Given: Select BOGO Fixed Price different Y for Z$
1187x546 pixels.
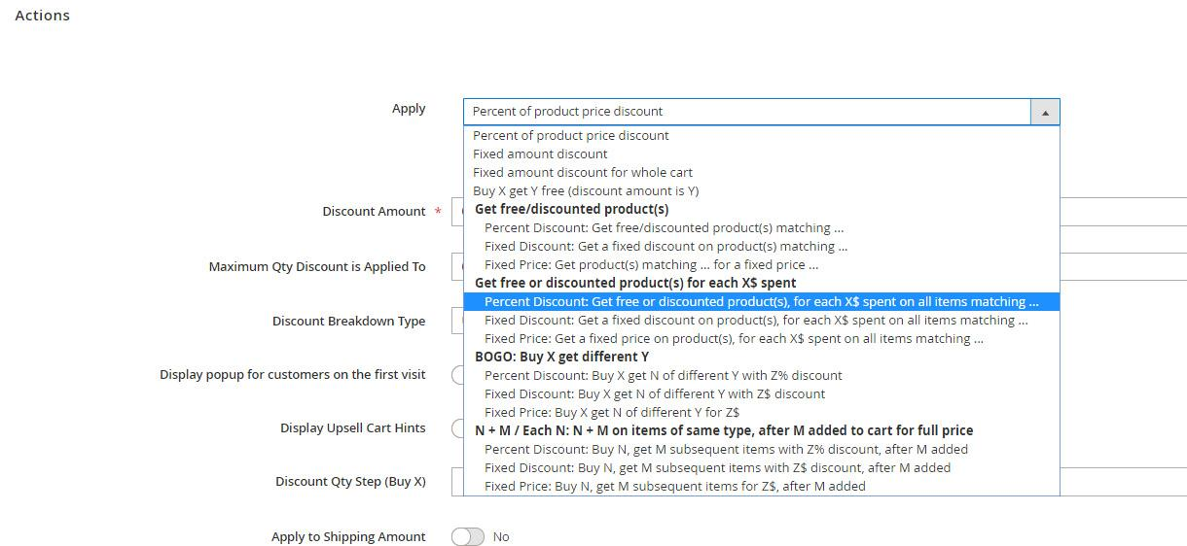Looking at the screenshot, I should tap(761, 412).
